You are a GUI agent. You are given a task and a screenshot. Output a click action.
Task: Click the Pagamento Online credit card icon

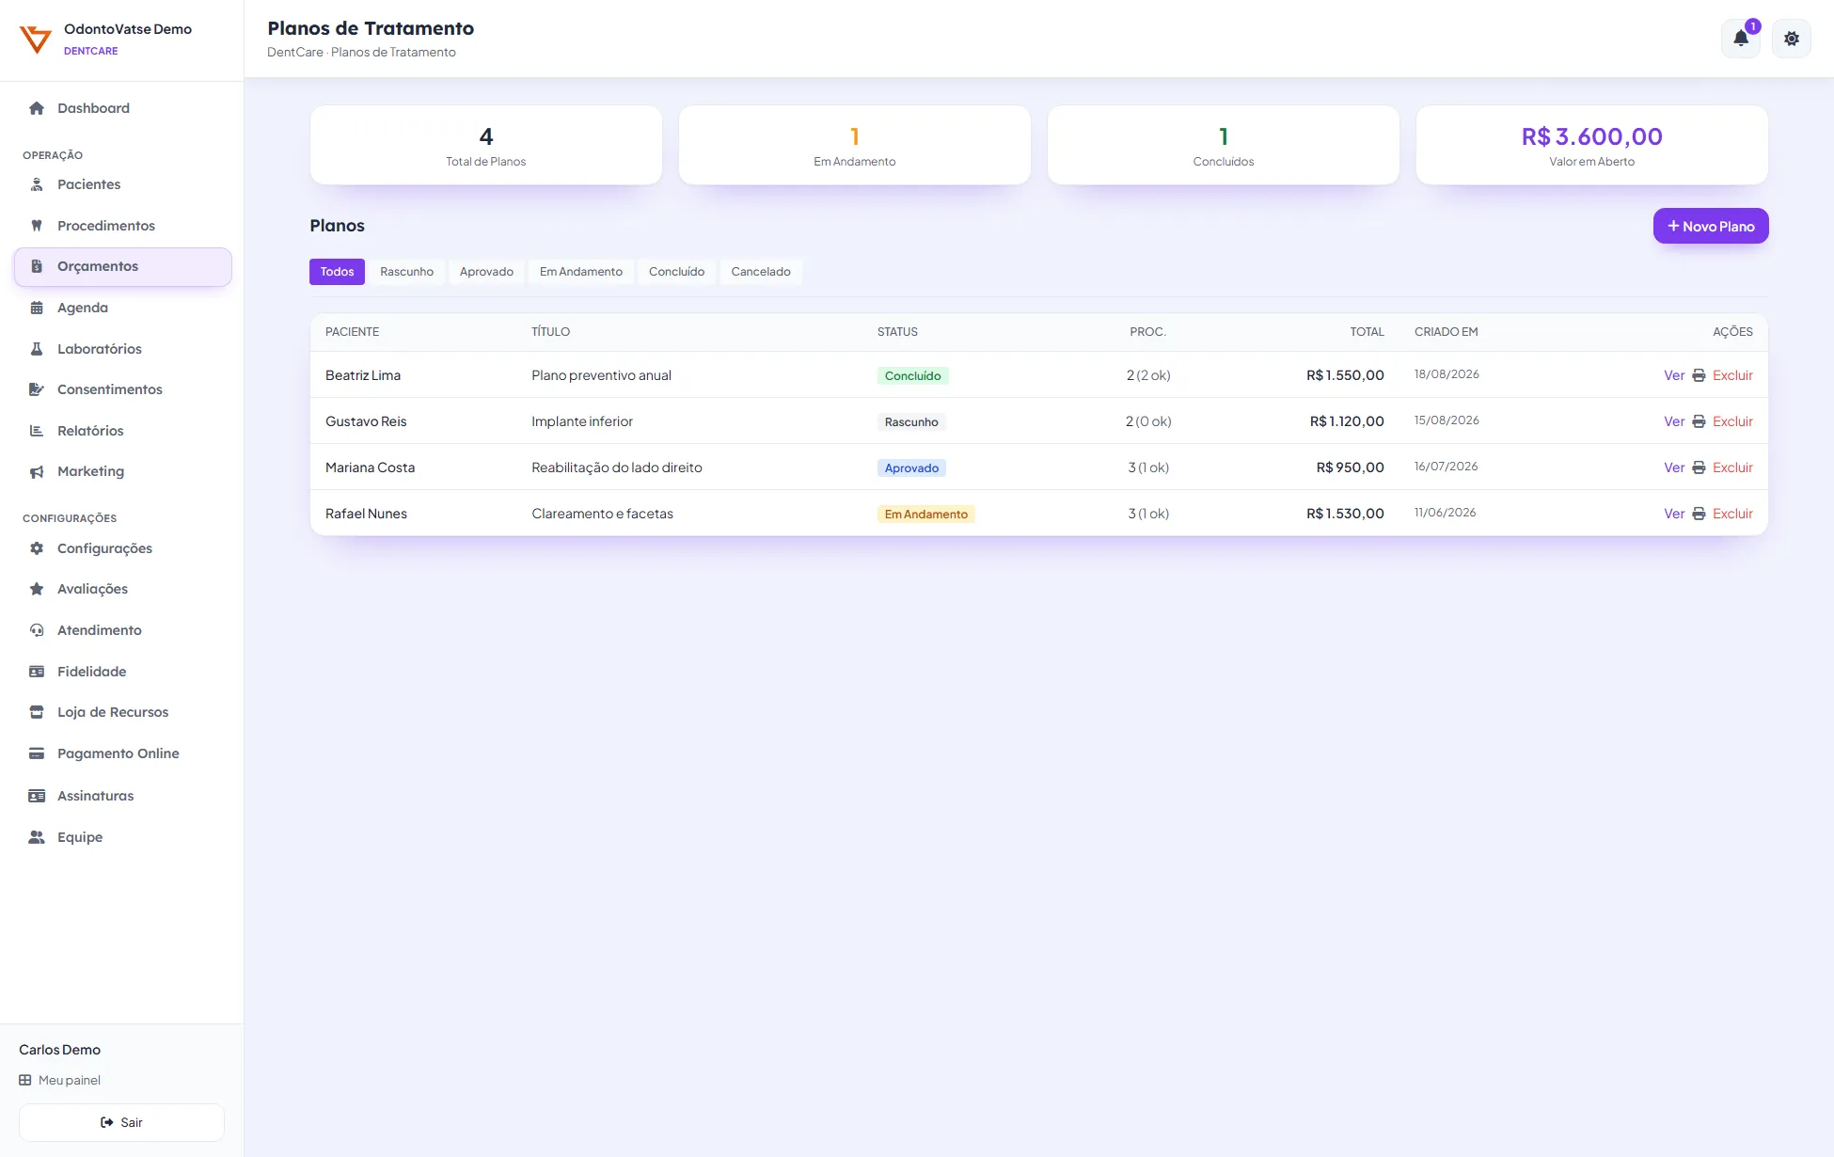37,753
